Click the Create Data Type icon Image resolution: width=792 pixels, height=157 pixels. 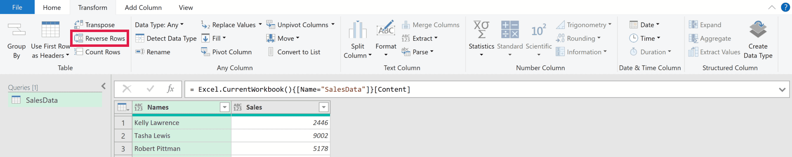[758, 30]
